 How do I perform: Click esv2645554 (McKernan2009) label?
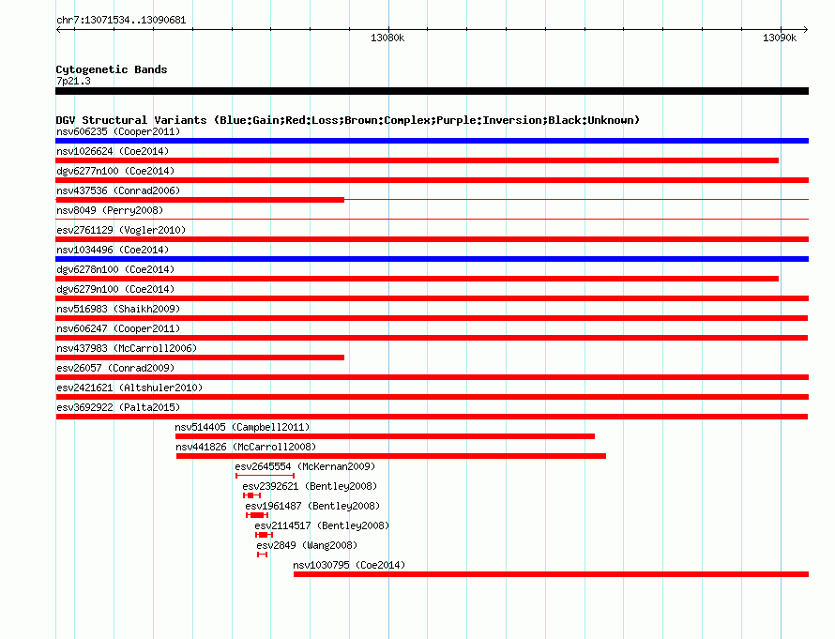point(305,466)
